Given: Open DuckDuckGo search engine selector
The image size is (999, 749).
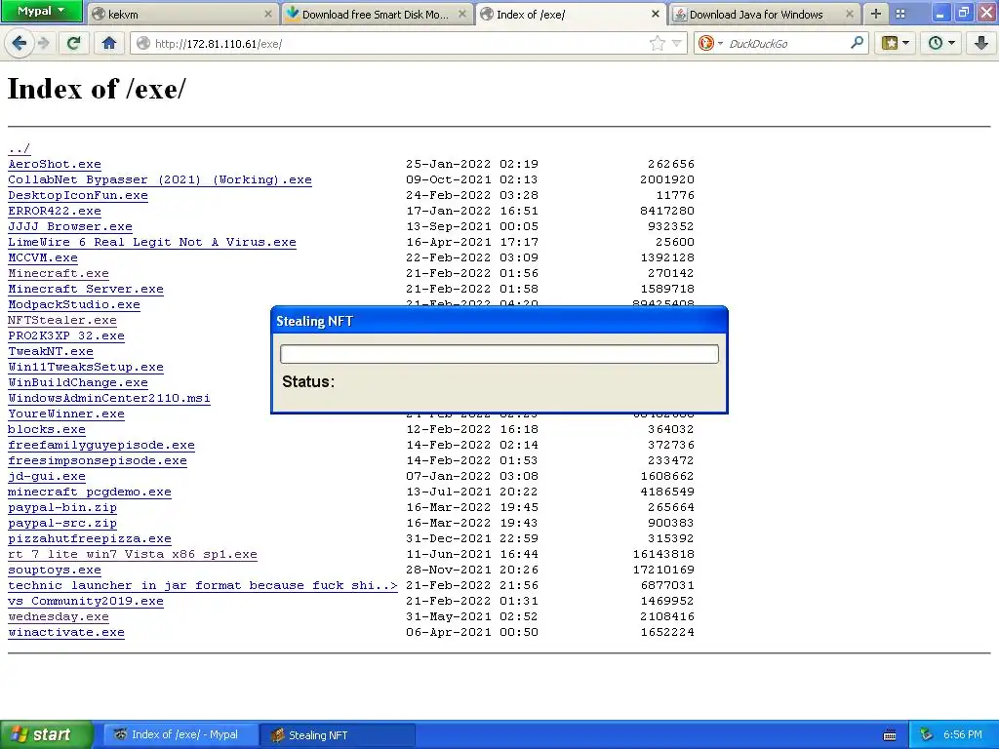Looking at the screenshot, I should [x=710, y=43].
